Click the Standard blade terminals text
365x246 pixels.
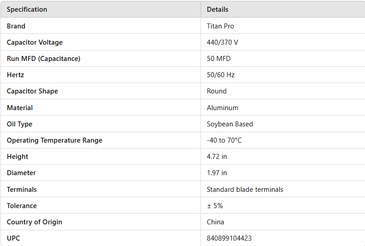point(245,190)
